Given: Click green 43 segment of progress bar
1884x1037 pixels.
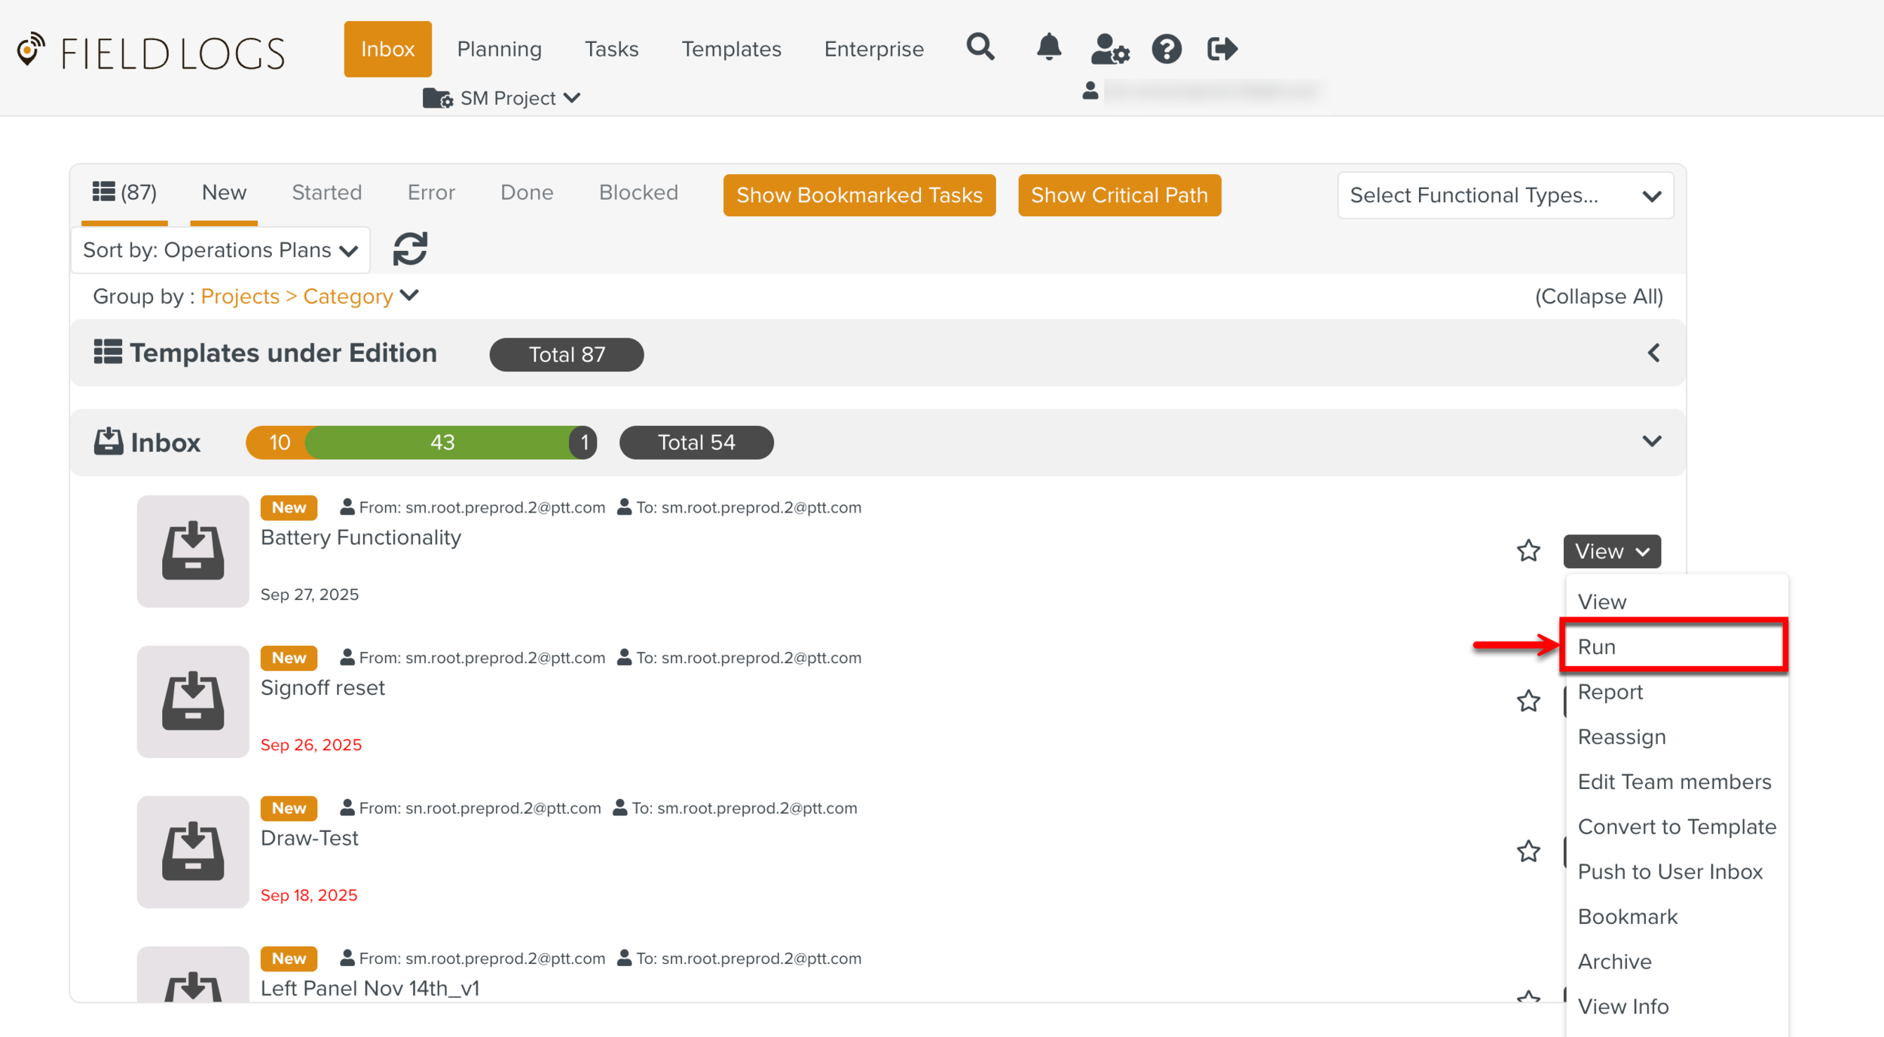Looking at the screenshot, I should pos(442,442).
